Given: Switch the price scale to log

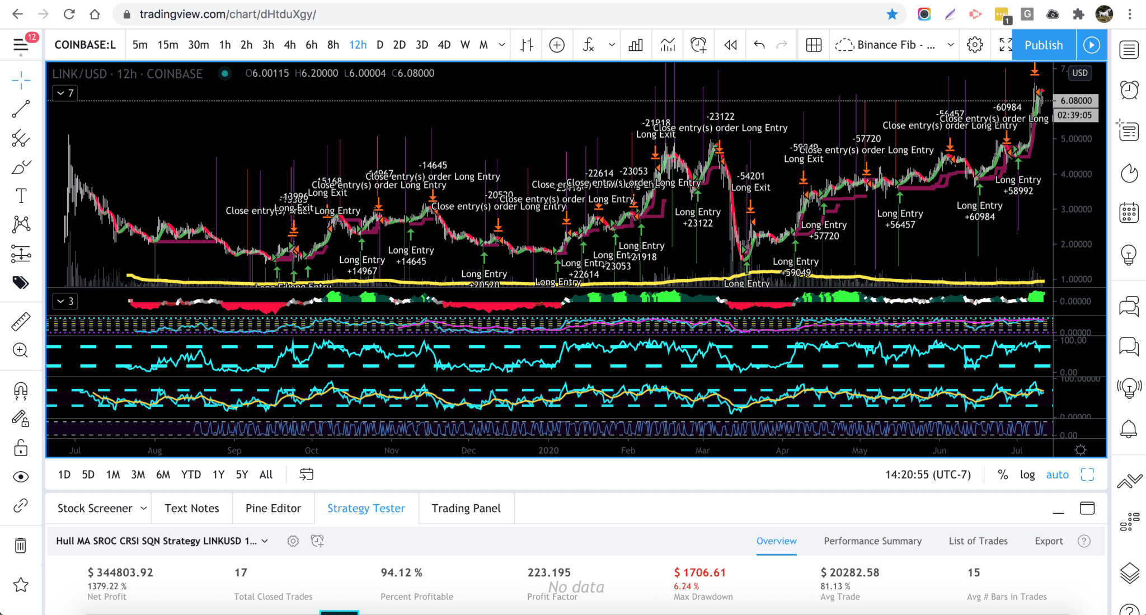Looking at the screenshot, I should (1027, 475).
